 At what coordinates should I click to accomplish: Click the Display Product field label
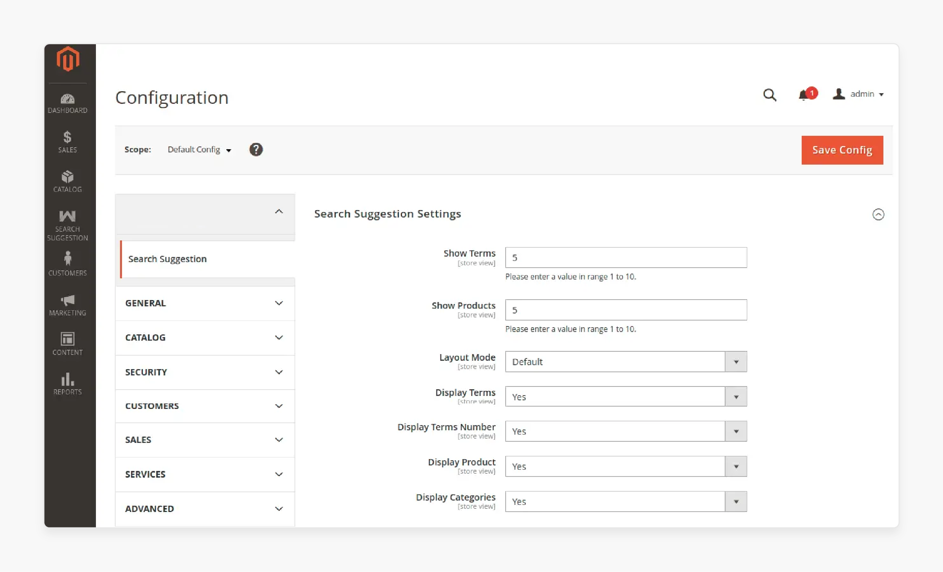(x=462, y=462)
